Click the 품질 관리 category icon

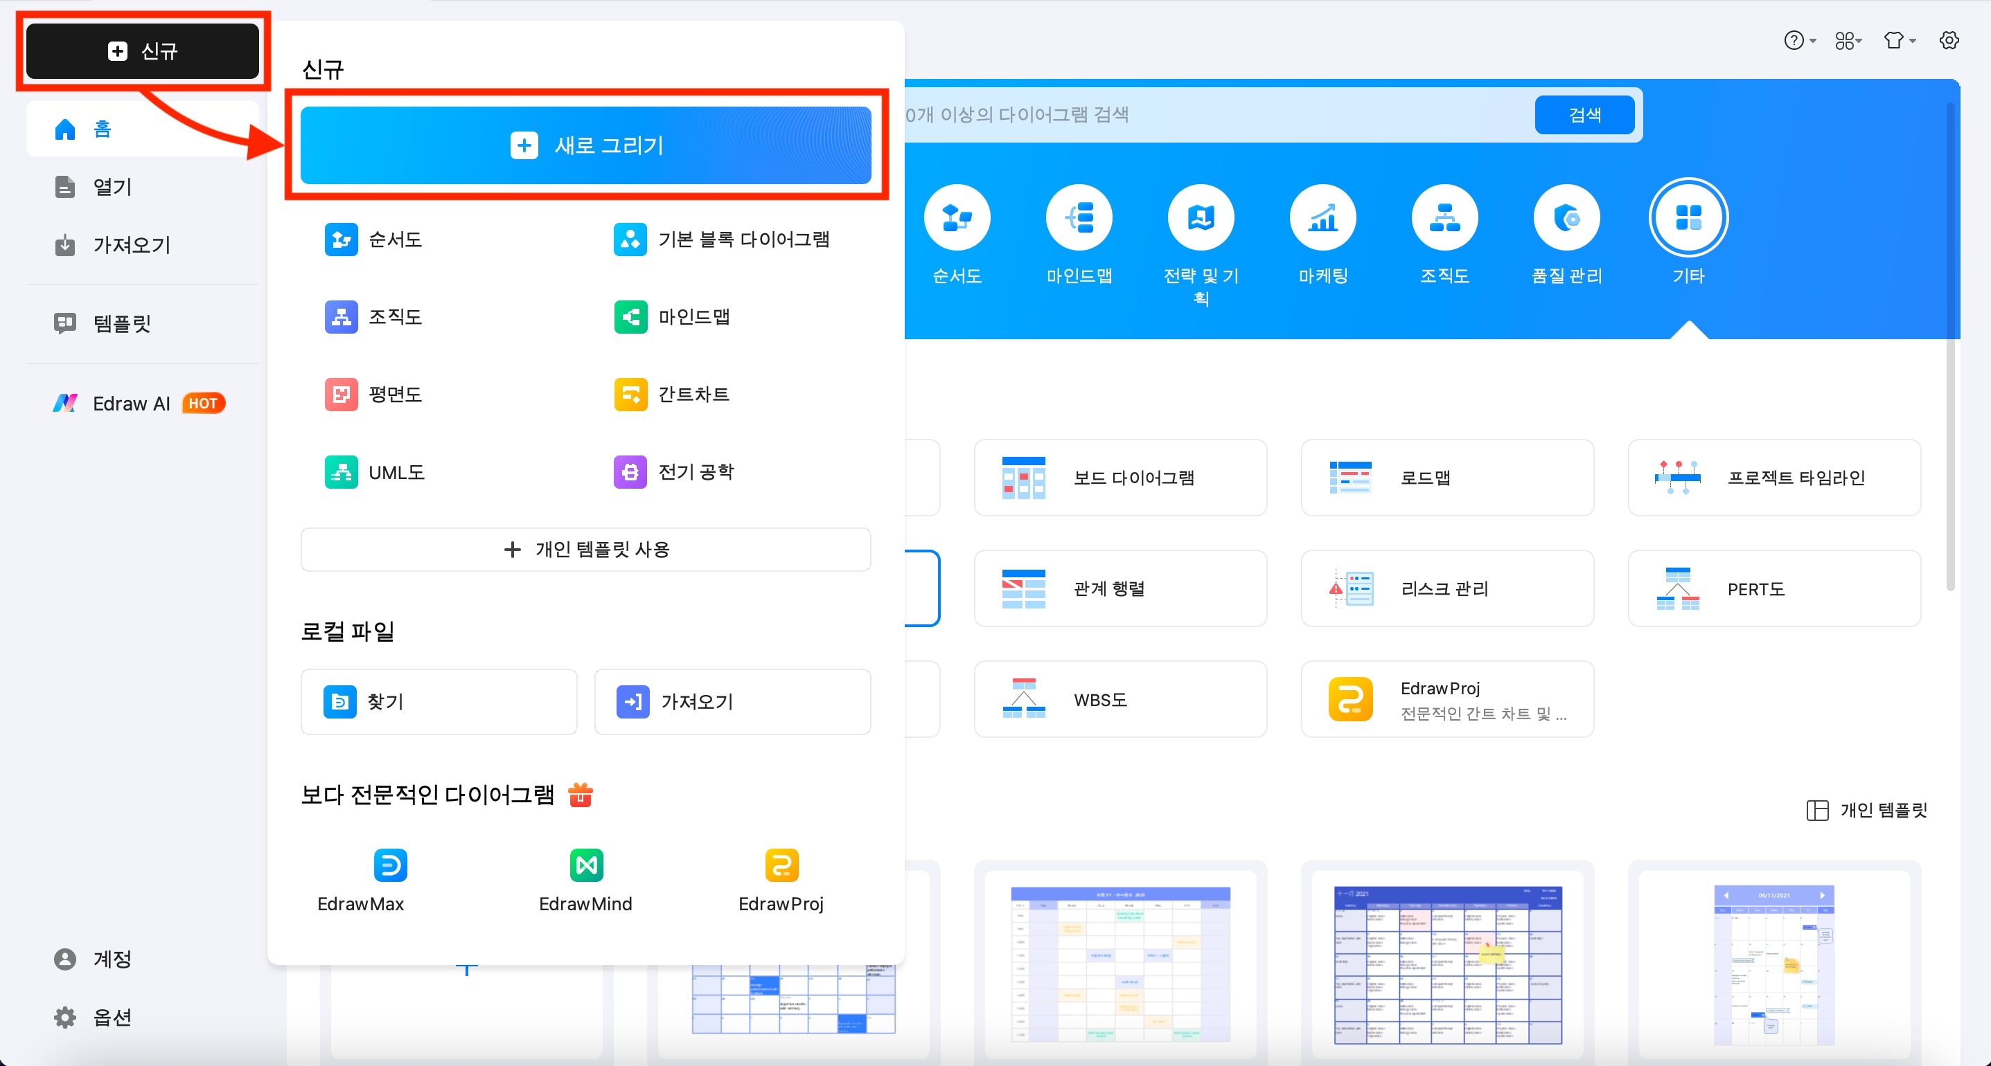coord(1566,217)
